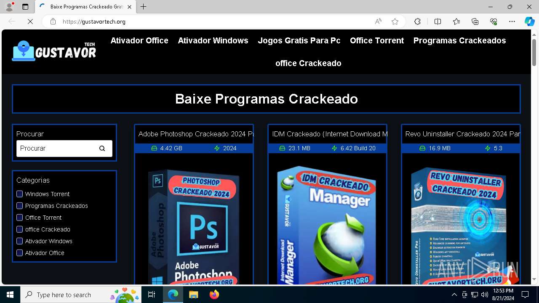
Task: Check the Programas Crackeados category box
Action: tap(19, 206)
